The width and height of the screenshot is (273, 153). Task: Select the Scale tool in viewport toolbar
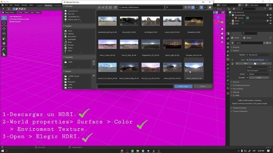4,39
